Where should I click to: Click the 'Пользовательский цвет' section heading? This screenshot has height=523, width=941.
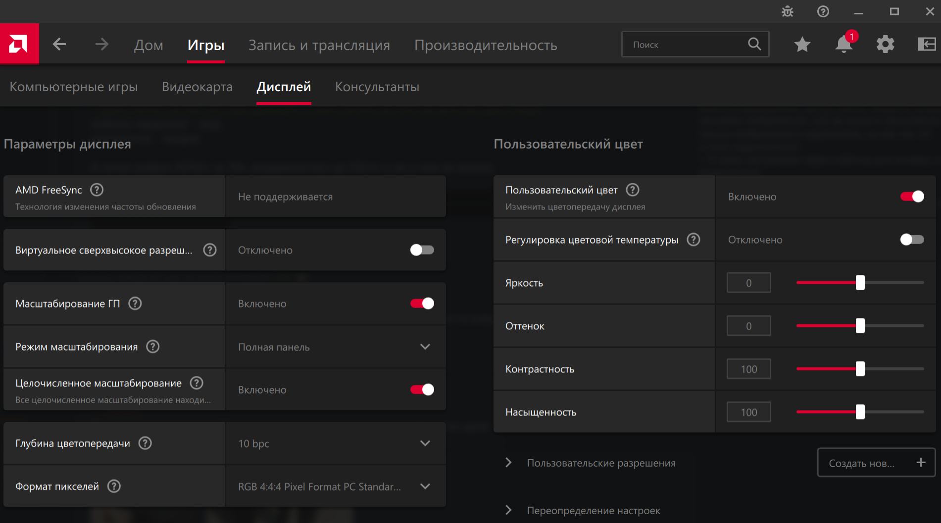[x=568, y=144]
